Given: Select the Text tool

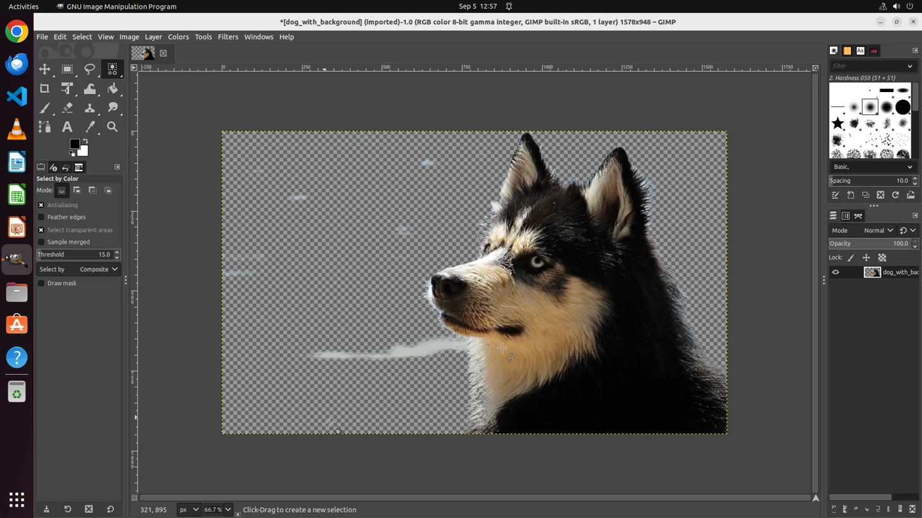Looking at the screenshot, I should tap(67, 127).
